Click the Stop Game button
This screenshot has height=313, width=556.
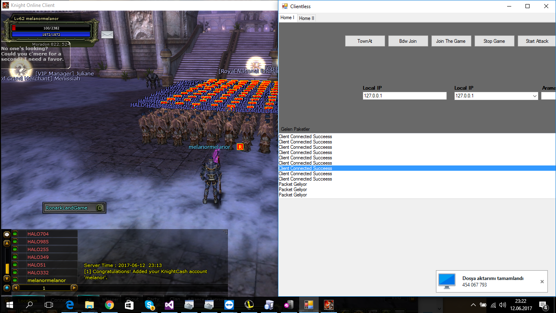coord(495,41)
